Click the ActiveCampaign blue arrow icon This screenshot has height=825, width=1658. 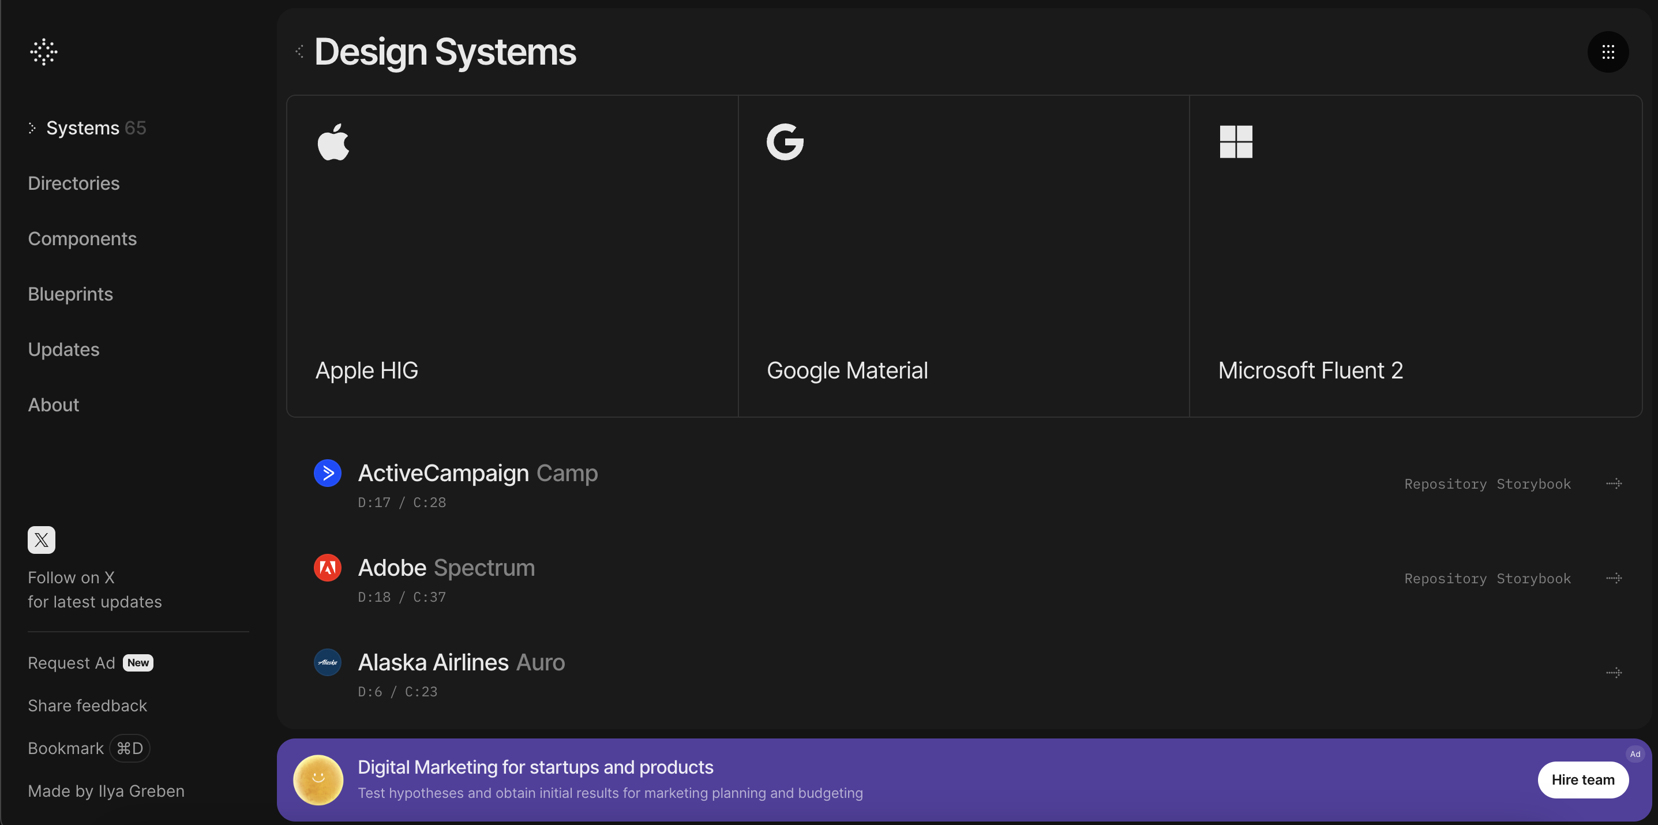click(x=328, y=473)
